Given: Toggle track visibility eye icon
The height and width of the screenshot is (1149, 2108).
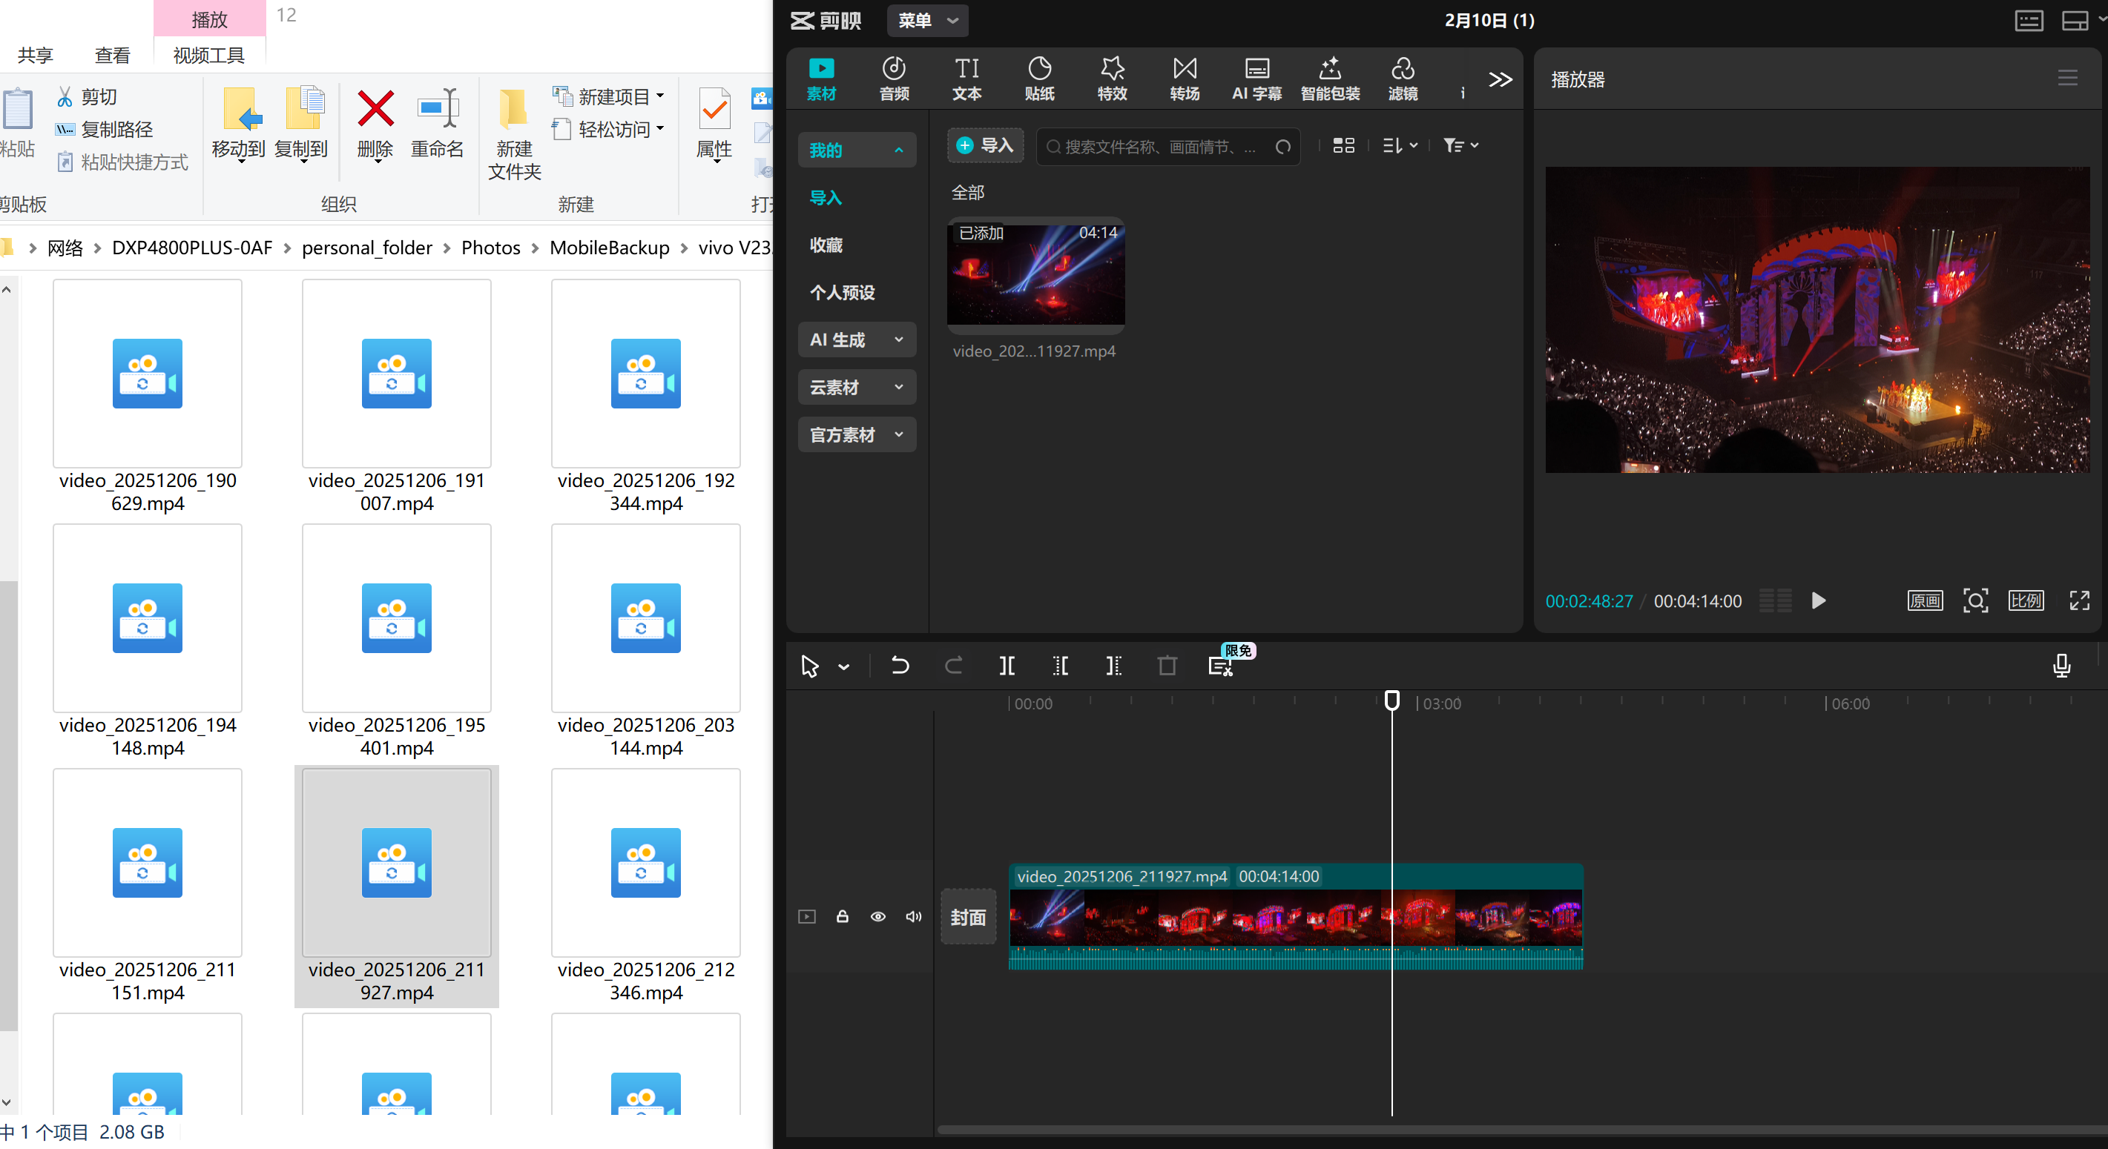Looking at the screenshot, I should click(x=878, y=917).
